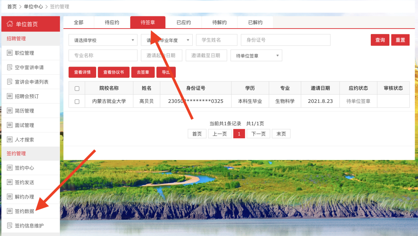The image size is (418, 236).
Task: Check the row checkbox for 内蒙古就业大学
Action: coord(77,102)
